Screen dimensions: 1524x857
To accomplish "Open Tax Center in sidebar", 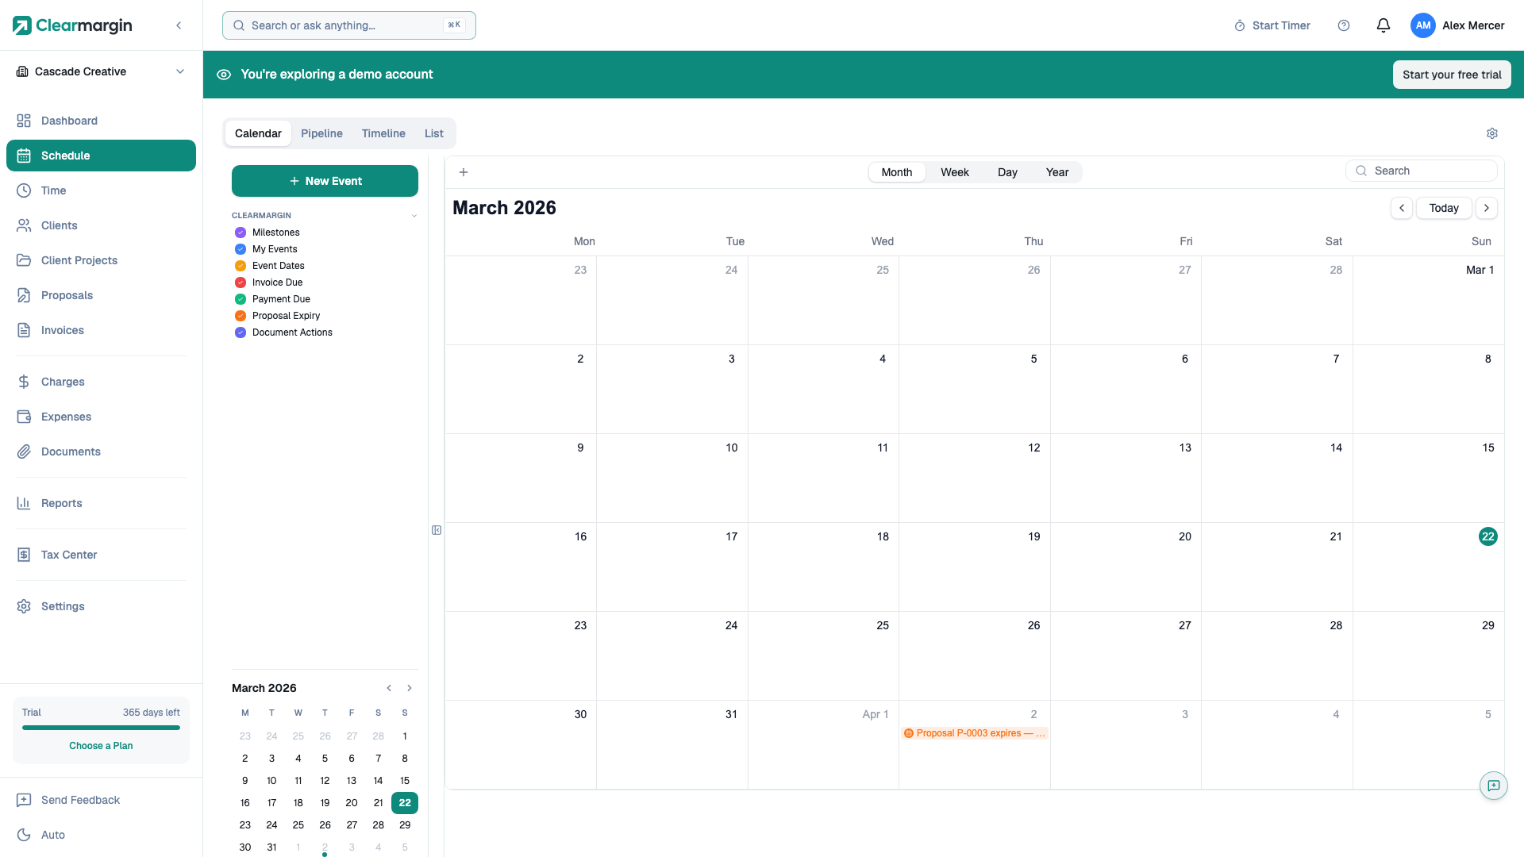I will click(69, 555).
